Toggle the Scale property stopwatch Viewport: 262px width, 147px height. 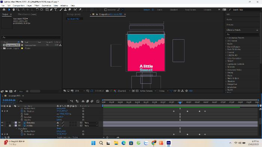[x=22, y=114]
